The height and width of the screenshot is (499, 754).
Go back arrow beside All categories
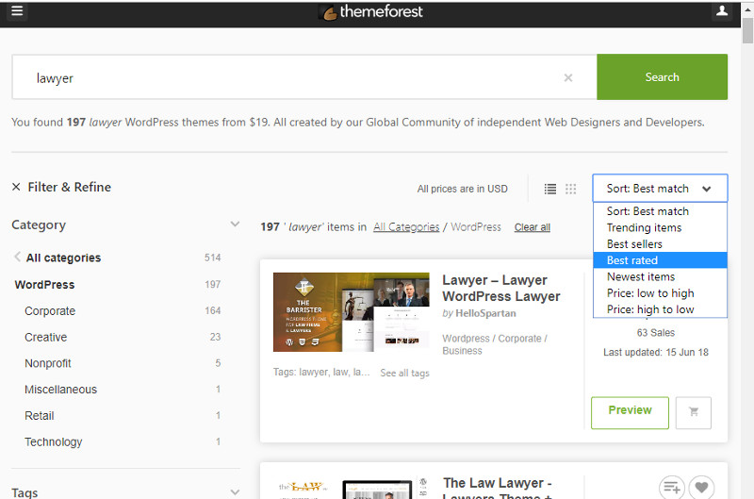[17, 257]
